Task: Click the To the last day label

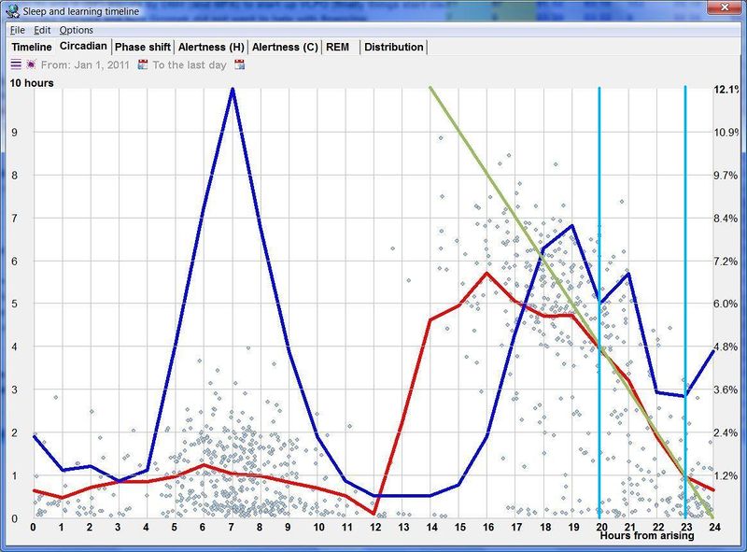Action: (189, 65)
